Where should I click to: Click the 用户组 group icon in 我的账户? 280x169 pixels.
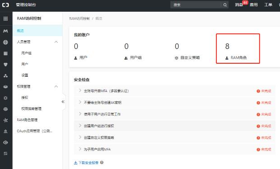tap(126, 58)
